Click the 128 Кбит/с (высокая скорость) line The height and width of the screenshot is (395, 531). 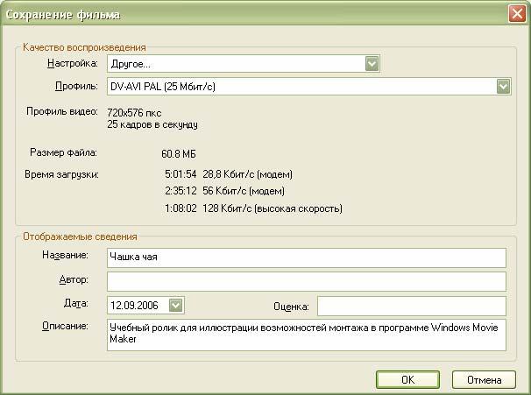pyautogui.click(x=273, y=208)
